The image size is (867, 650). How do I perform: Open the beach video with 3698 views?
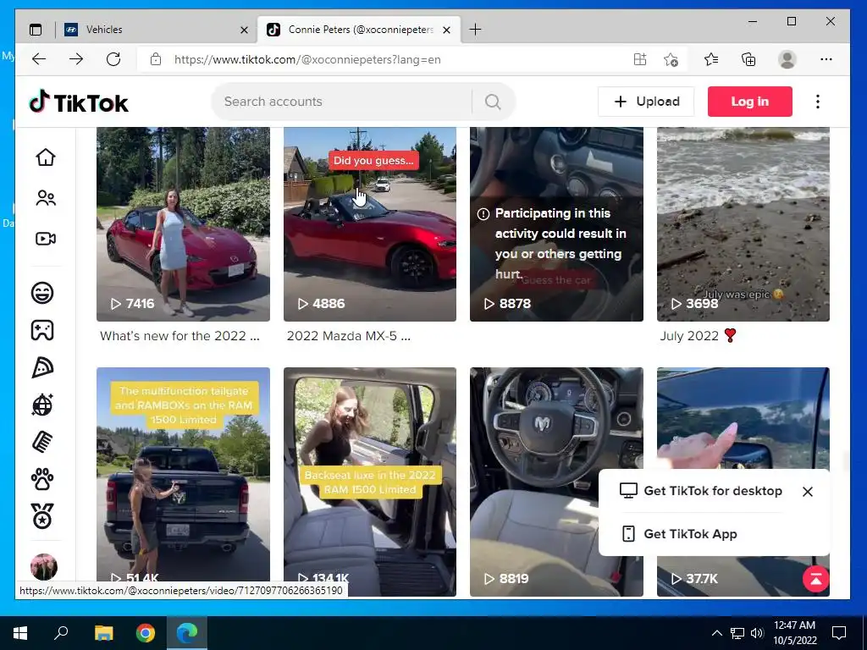click(x=743, y=224)
